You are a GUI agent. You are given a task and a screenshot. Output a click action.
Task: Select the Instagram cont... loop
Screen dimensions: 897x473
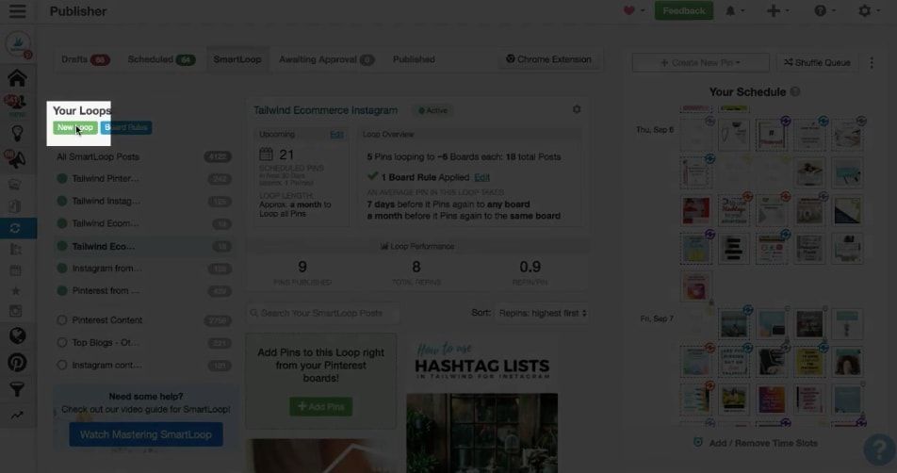(143, 365)
